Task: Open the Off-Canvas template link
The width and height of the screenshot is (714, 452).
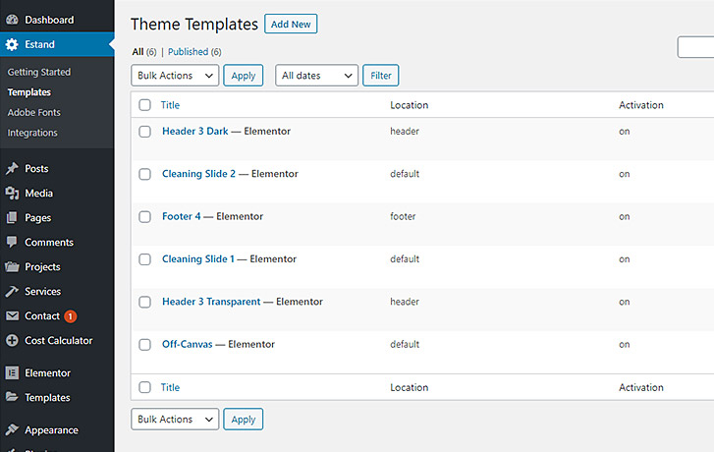Action: tap(188, 345)
